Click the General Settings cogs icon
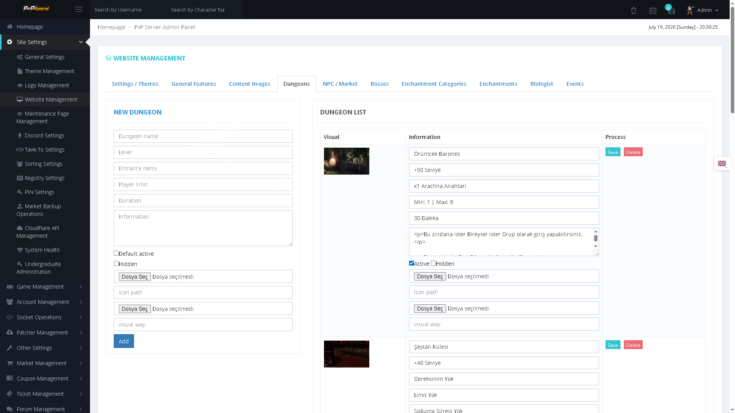 [20, 57]
